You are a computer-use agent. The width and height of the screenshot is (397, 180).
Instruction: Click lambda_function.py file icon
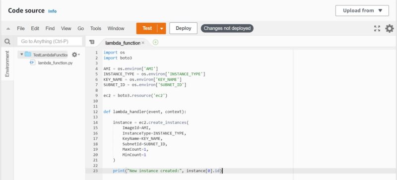32,62
